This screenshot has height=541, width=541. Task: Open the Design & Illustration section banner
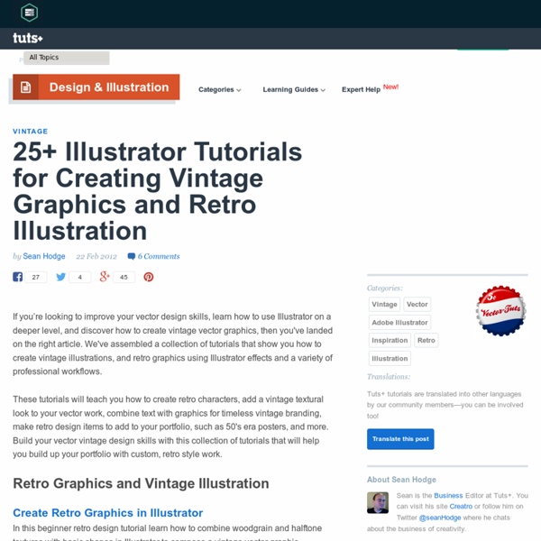pos(96,87)
